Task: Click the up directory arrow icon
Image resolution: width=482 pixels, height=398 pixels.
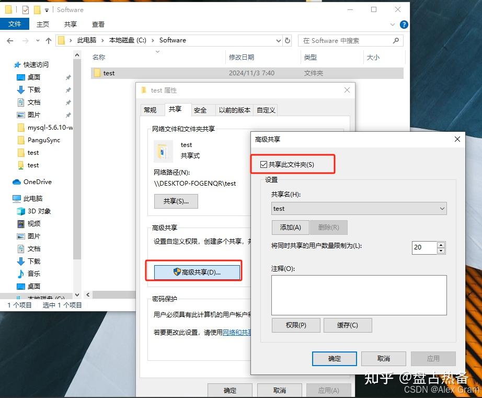Action: click(x=49, y=41)
